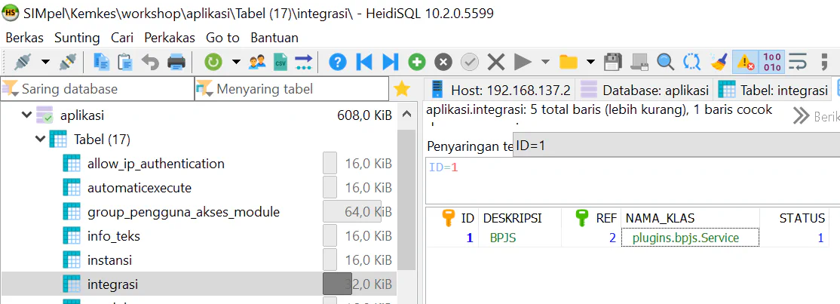Click the Saring database filter field

point(97,88)
